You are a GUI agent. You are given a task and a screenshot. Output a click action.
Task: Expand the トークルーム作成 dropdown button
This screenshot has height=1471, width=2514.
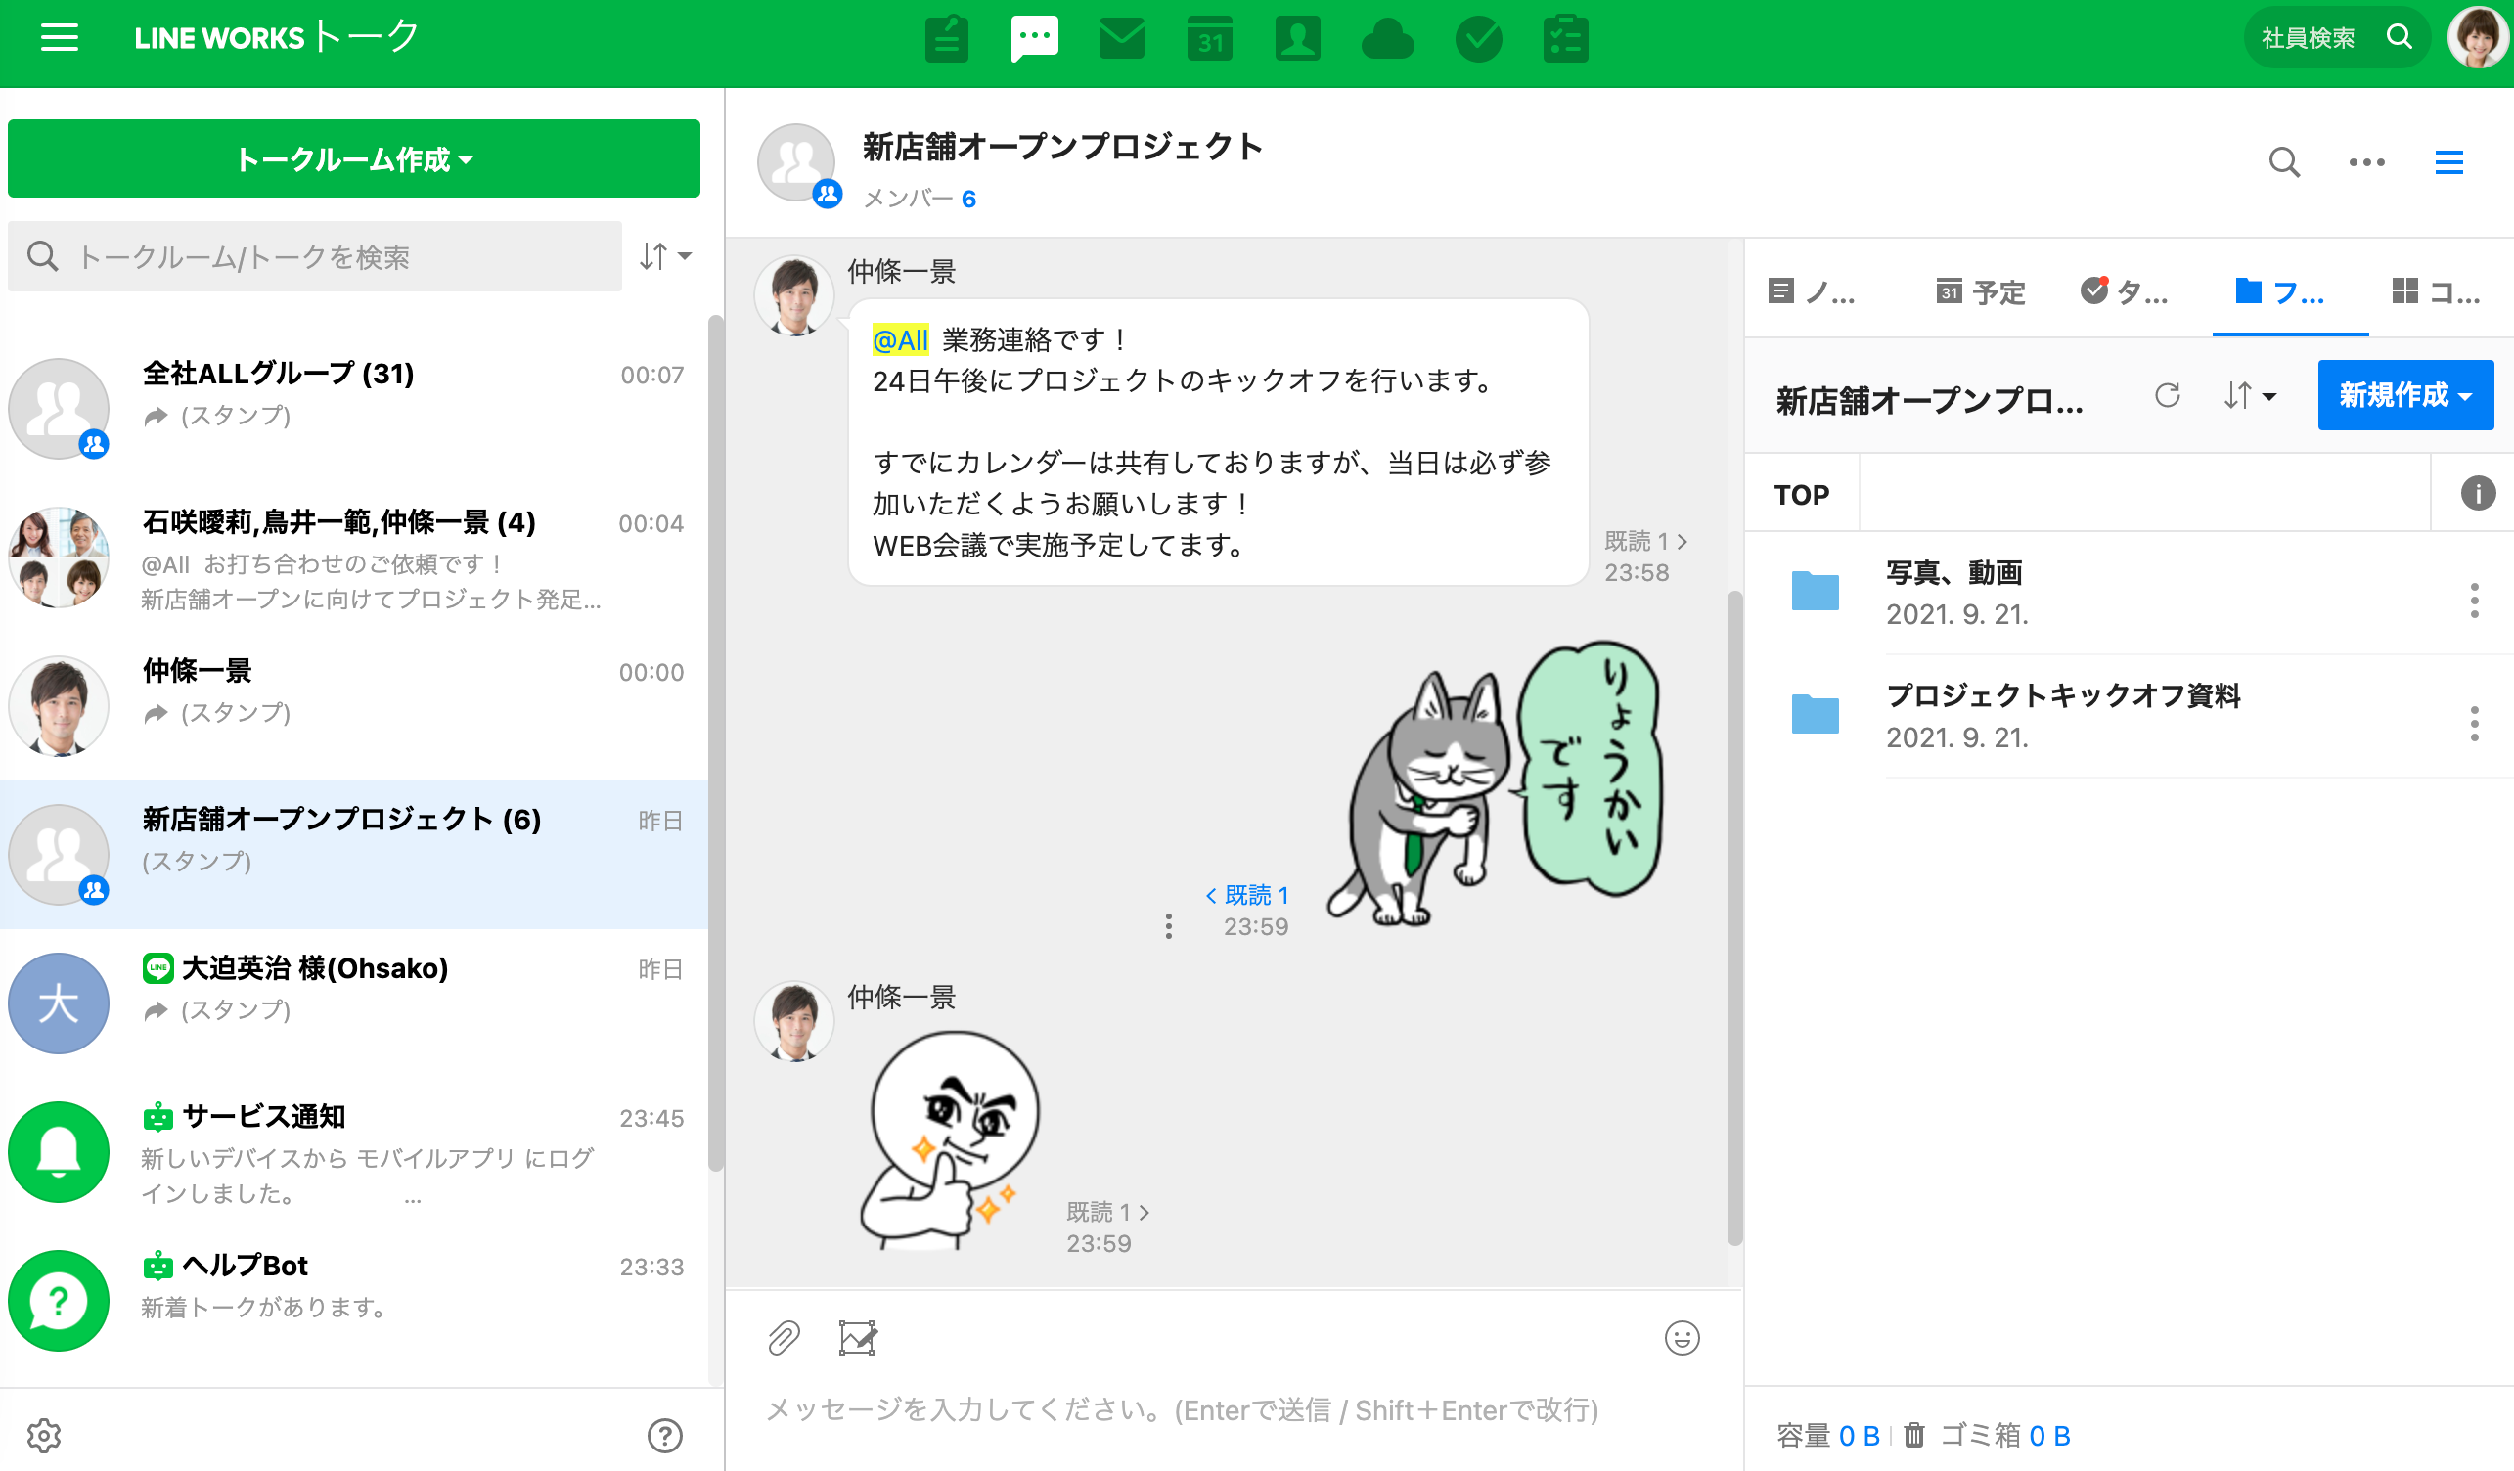354,159
